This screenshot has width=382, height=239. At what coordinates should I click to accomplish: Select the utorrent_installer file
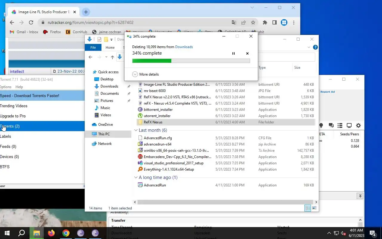coord(226,116)
